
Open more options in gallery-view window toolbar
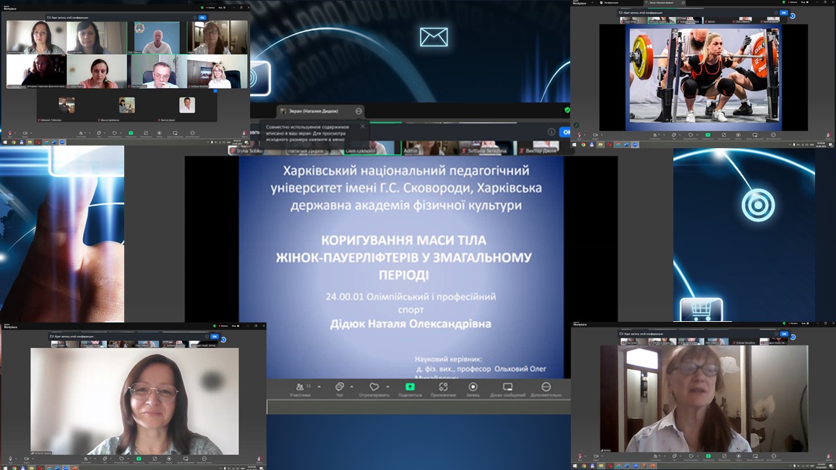click(x=192, y=134)
